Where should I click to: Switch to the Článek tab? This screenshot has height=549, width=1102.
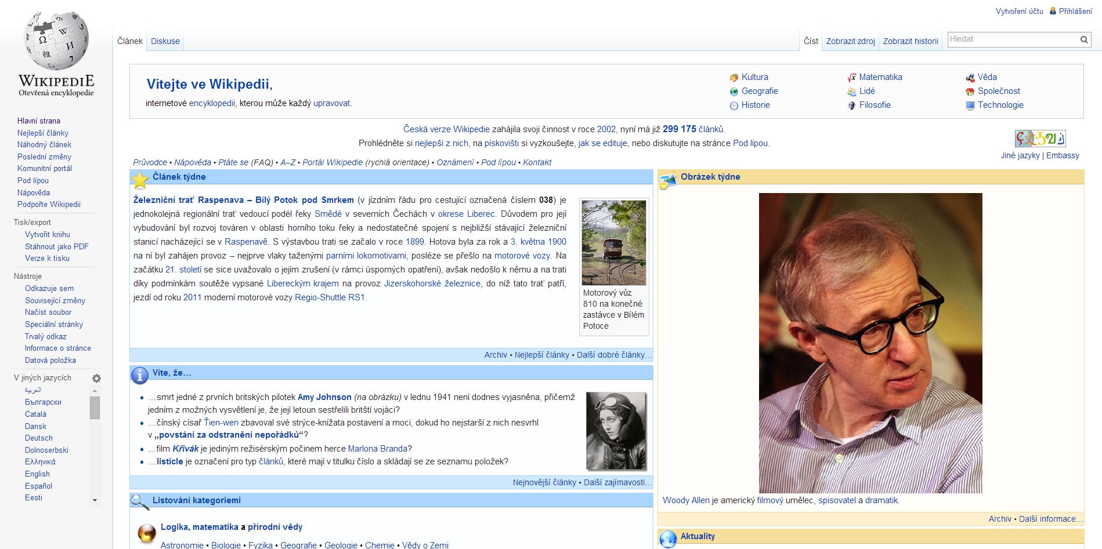[130, 41]
